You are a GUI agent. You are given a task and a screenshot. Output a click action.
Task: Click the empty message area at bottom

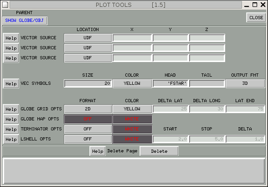point(134,171)
